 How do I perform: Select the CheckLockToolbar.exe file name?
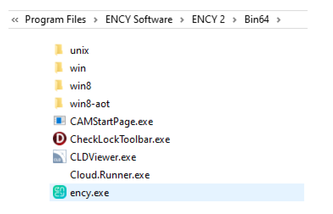point(120,139)
